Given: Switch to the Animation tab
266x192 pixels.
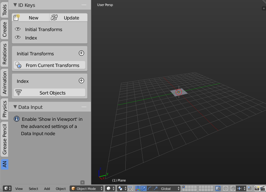Looking at the screenshot, I should click(4, 83).
